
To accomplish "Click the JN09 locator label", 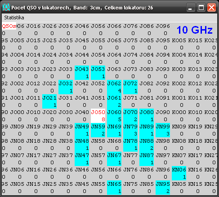I will tap(17, 127).
